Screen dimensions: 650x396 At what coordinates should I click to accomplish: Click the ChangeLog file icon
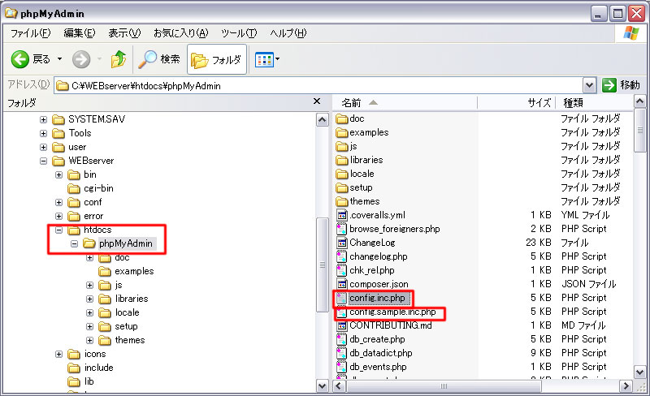(x=341, y=243)
